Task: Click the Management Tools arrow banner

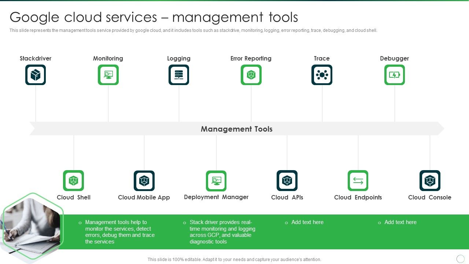Action: (237, 129)
